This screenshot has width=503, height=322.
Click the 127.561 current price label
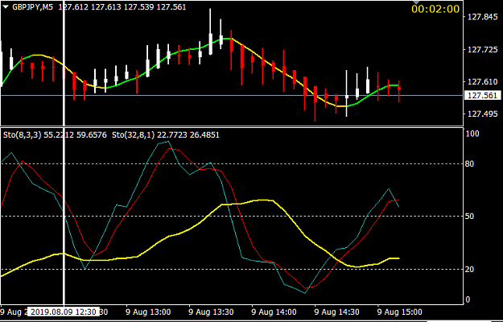click(x=482, y=95)
